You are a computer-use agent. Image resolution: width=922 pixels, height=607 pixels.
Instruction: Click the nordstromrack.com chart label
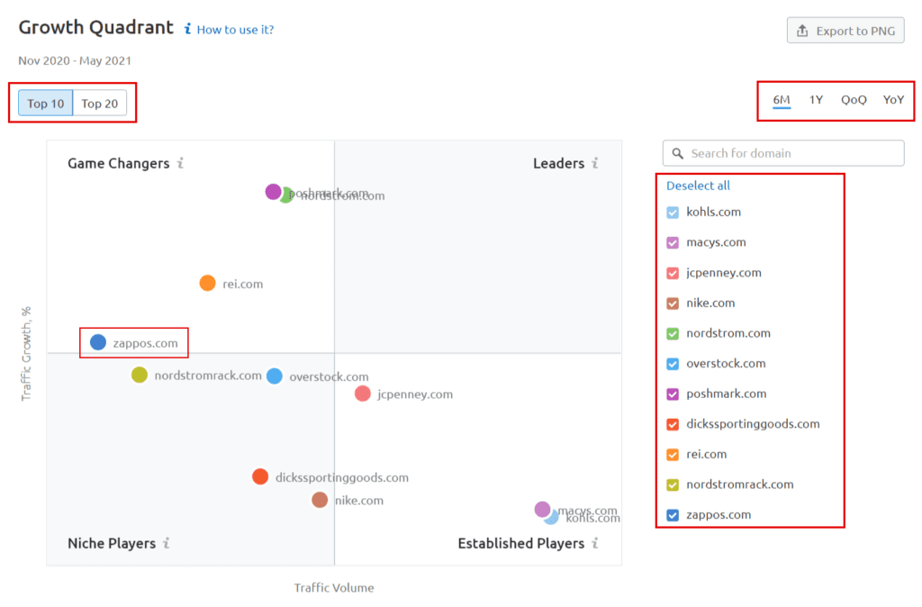click(x=208, y=376)
